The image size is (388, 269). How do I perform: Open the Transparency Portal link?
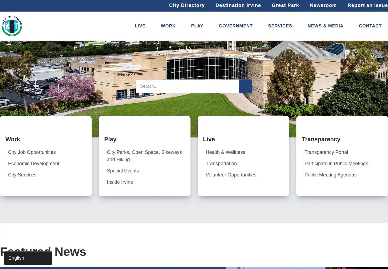click(326, 152)
